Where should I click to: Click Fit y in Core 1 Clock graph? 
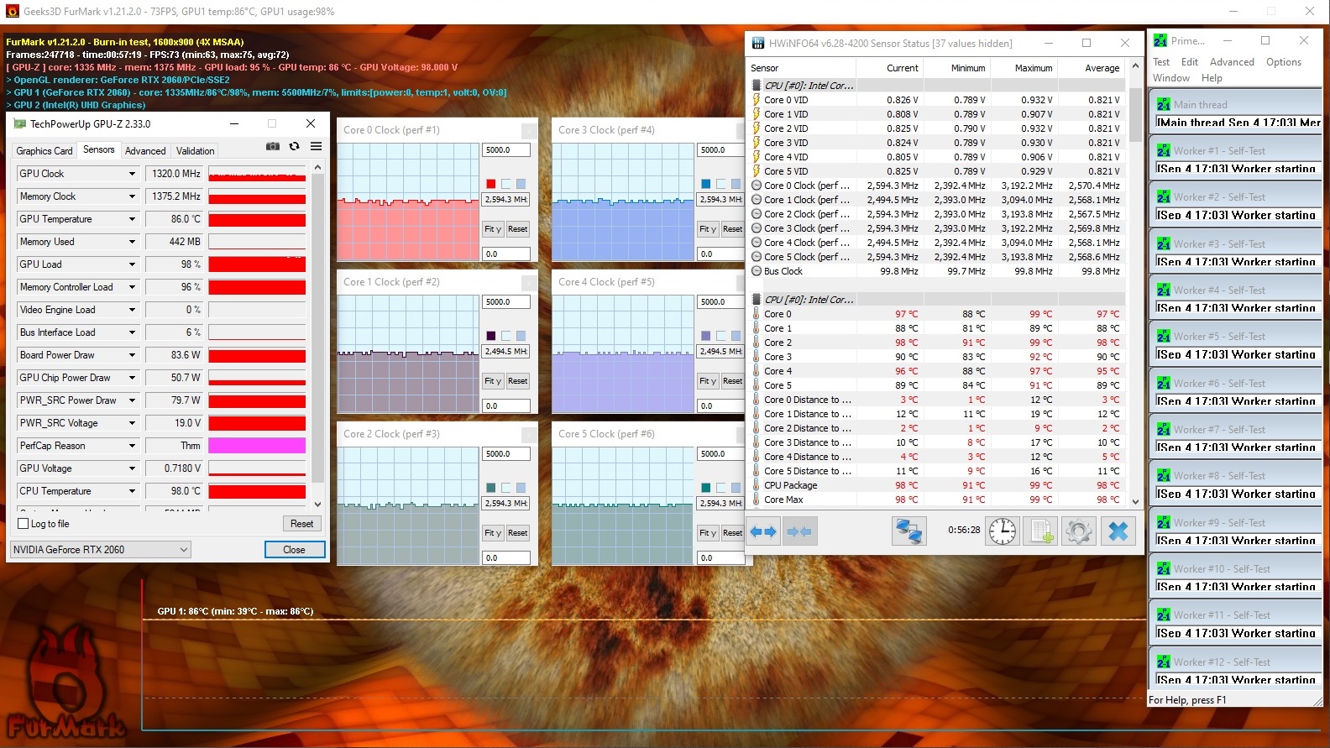493,381
